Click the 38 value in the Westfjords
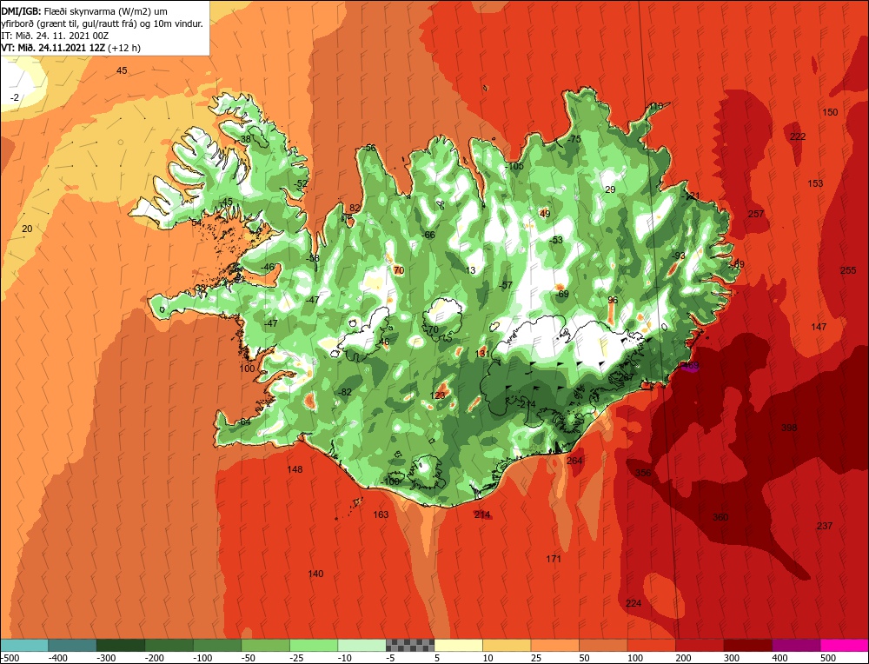The height and width of the screenshot is (664, 869). coord(246,138)
